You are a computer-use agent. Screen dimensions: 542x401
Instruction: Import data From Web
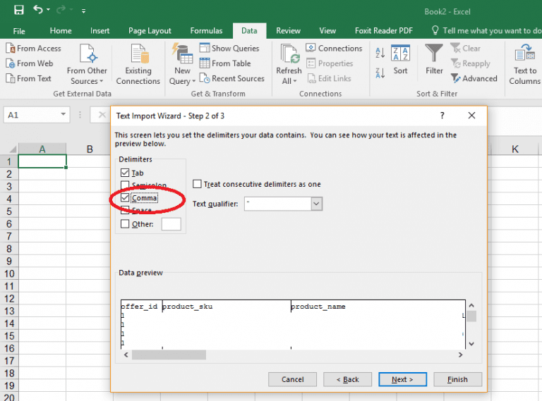[30, 63]
